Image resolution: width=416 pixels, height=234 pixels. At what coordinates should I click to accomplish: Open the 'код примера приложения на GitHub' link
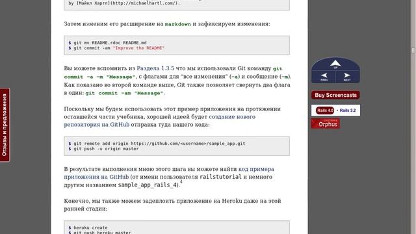point(169,173)
